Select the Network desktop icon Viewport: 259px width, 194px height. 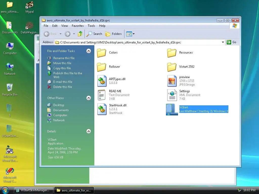[x=10, y=69]
